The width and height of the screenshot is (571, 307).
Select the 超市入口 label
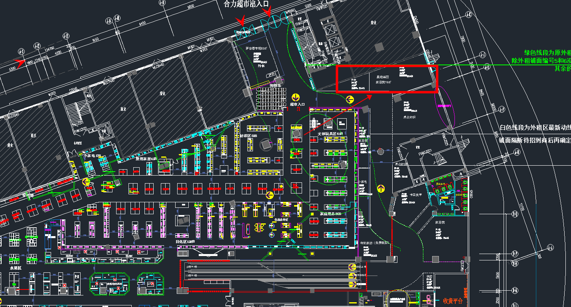click(297, 104)
